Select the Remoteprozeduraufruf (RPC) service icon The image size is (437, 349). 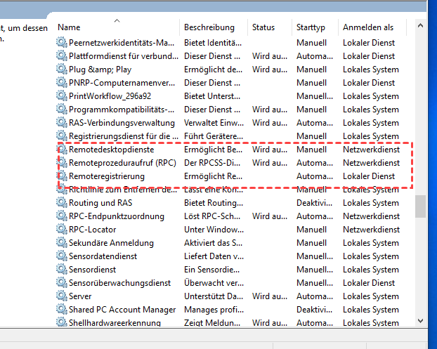(x=62, y=163)
